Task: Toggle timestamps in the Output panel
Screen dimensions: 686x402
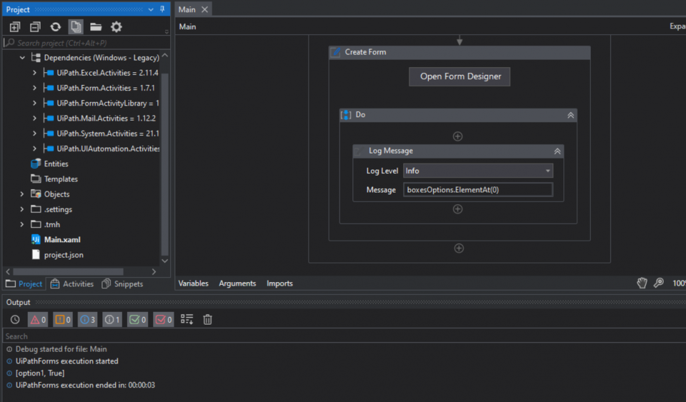Action: (15, 319)
